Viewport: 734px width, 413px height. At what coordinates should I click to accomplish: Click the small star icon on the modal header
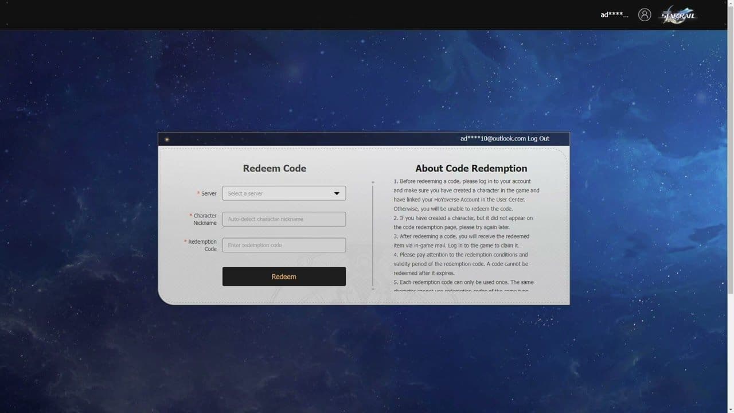(166, 139)
